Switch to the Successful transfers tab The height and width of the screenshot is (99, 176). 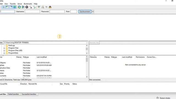(x=29, y=94)
